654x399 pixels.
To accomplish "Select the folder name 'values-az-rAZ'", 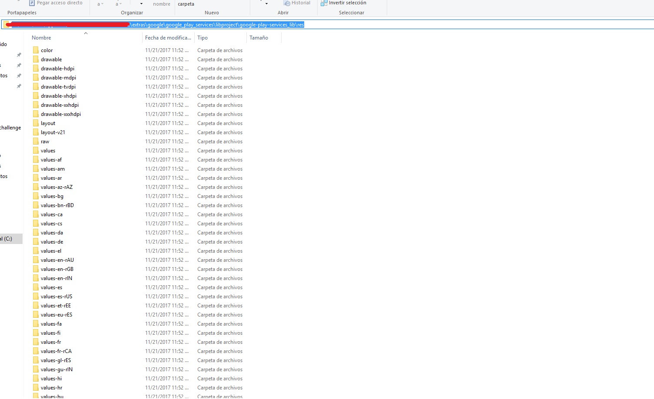I will point(56,187).
